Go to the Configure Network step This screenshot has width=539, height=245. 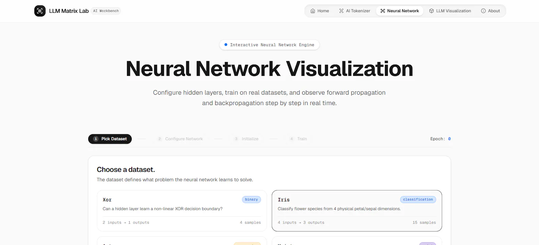point(180,139)
